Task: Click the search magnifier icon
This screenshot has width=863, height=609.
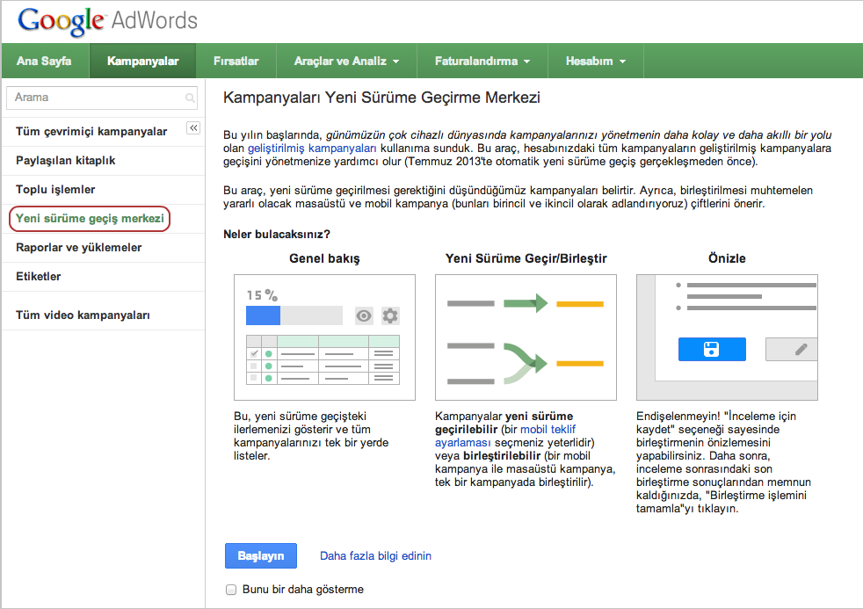Action: tap(190, 98)
